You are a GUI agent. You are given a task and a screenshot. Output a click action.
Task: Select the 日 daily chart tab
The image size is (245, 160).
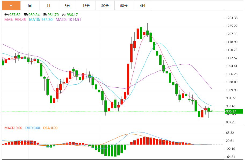coord(11,5)
